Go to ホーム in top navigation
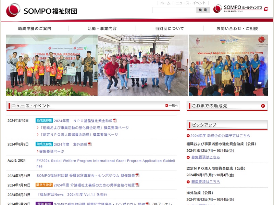 tap(165, 3)
